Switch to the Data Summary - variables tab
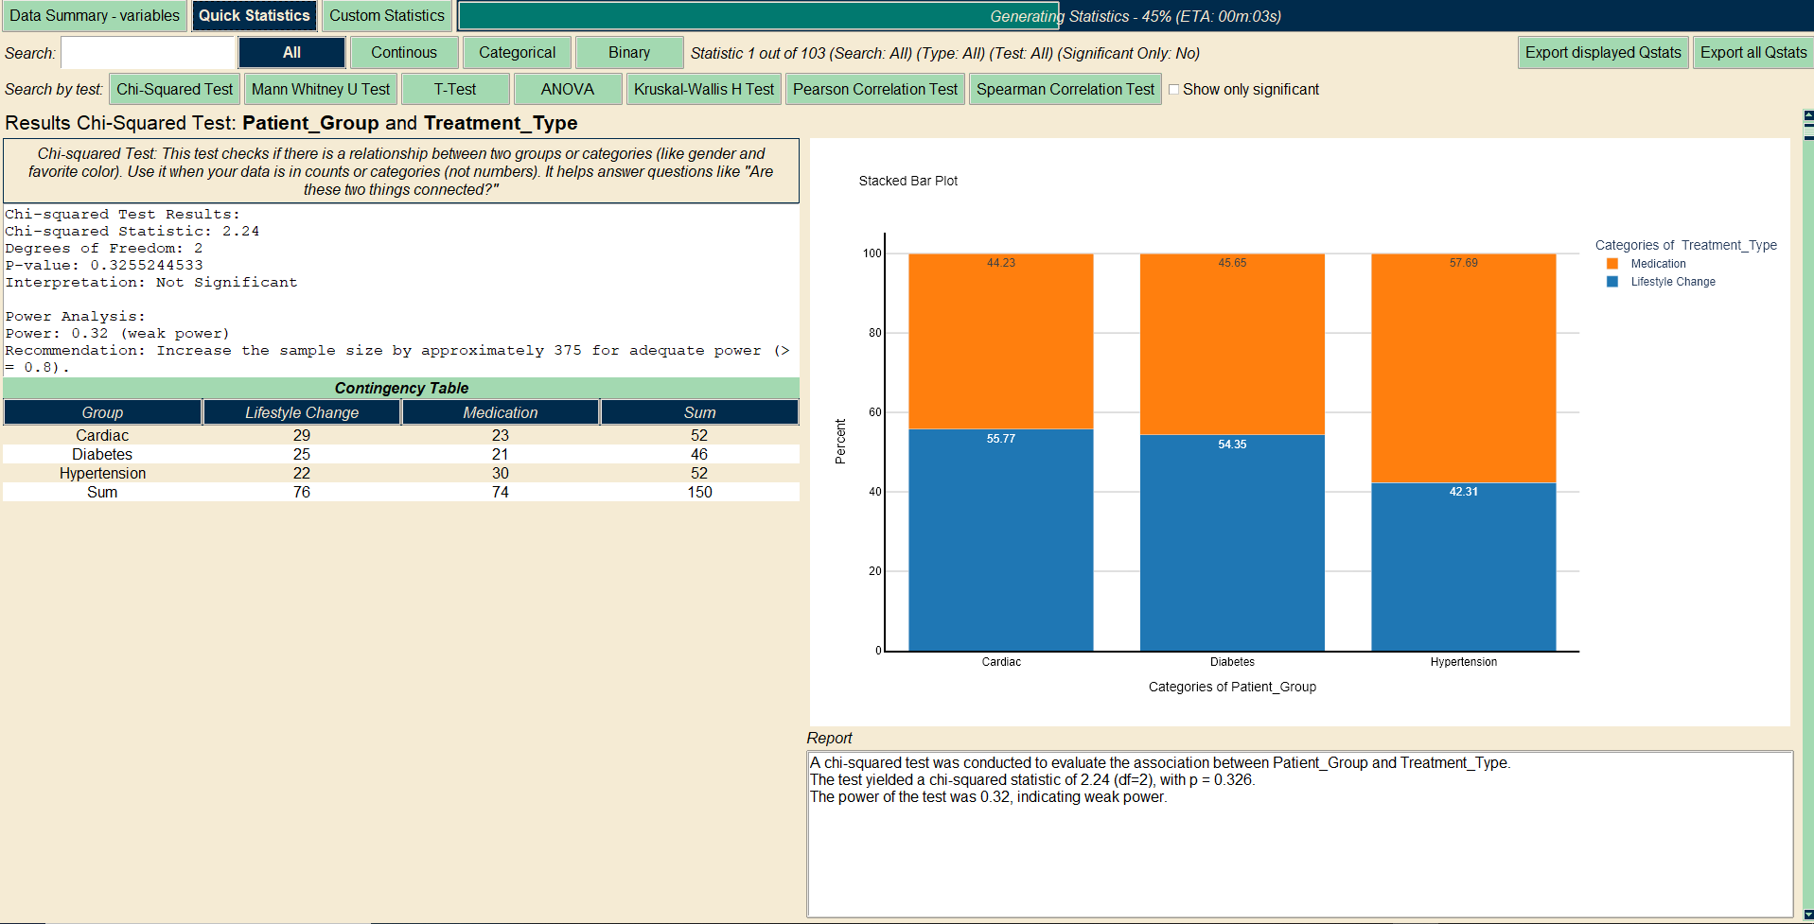The image size is (1814, 924). [95, 16]
